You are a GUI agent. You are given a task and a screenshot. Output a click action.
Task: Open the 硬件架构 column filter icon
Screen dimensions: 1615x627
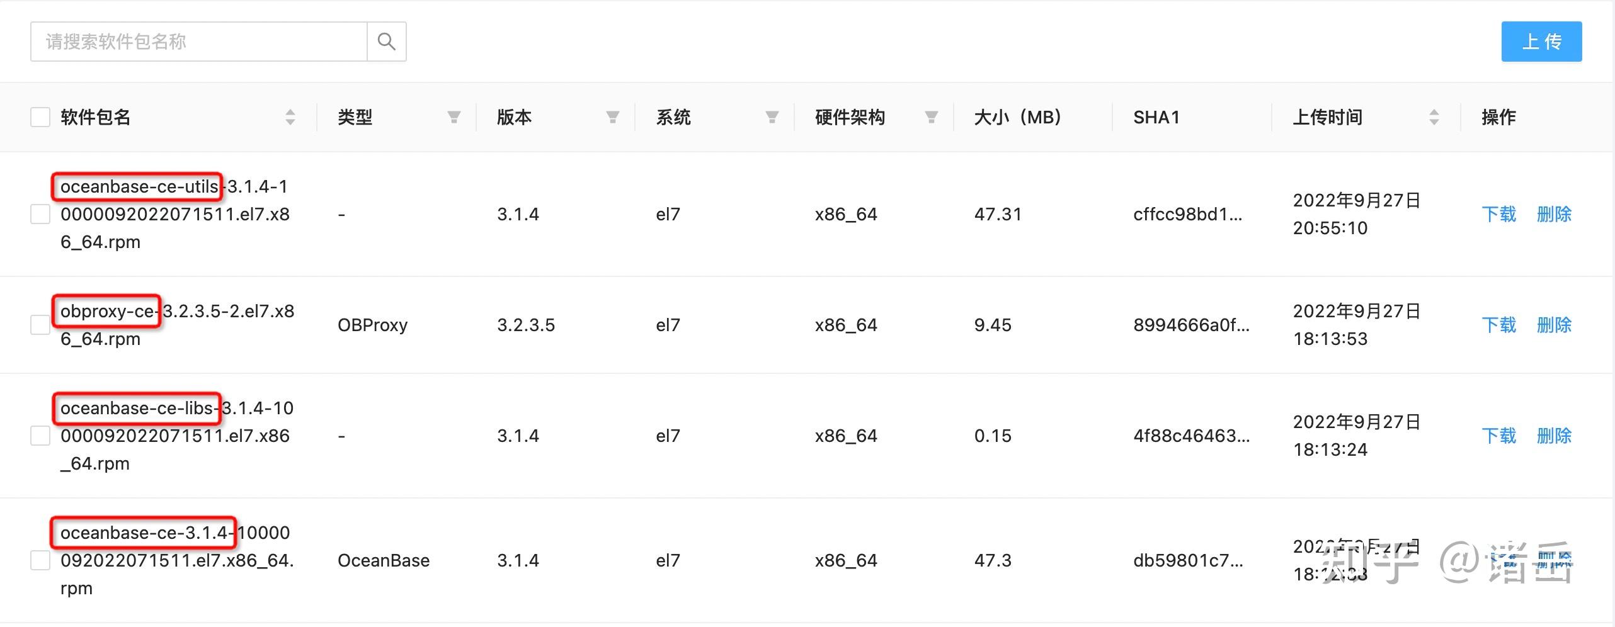pyautogui.click(x=930, y=117)
